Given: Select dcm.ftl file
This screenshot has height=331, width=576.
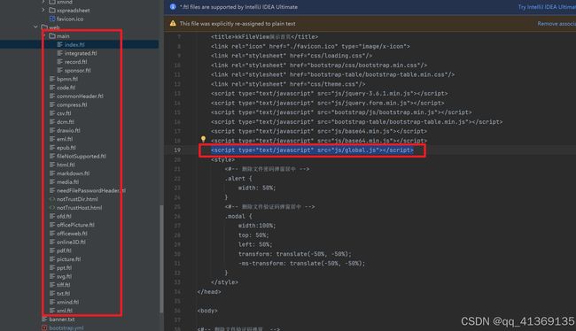Looking at the screenshot, I should (66, 122).
